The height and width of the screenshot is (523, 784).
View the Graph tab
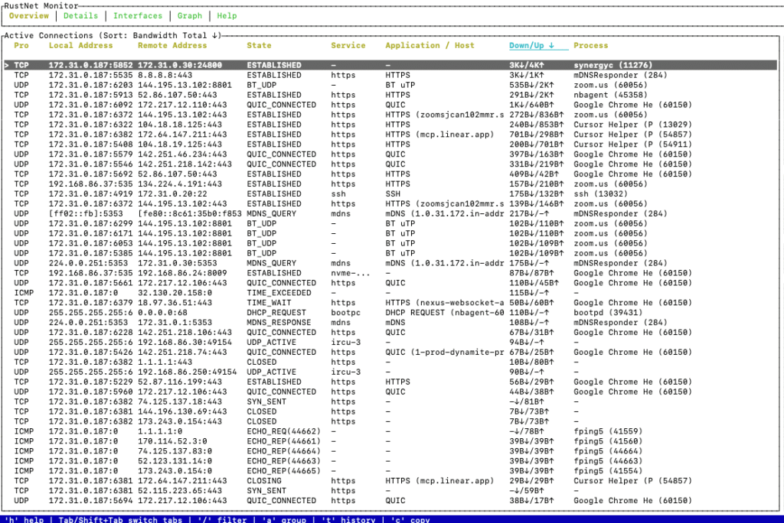pos(189,15)
